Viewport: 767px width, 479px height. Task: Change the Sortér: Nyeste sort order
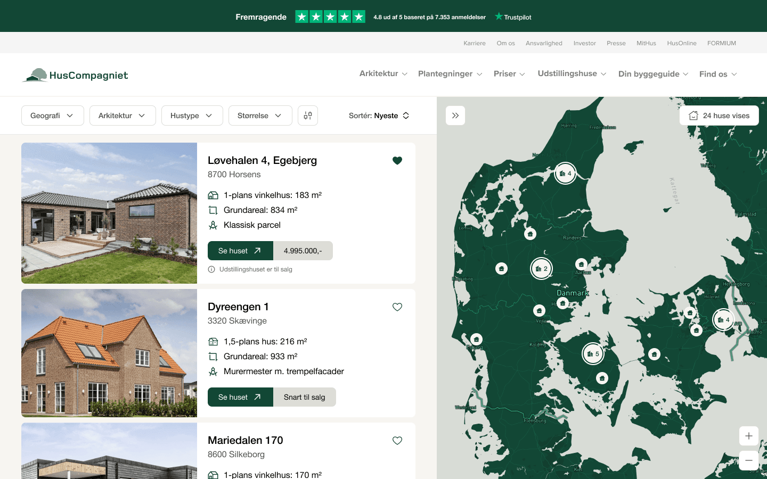pyautogui.click(x=379, y=115)
